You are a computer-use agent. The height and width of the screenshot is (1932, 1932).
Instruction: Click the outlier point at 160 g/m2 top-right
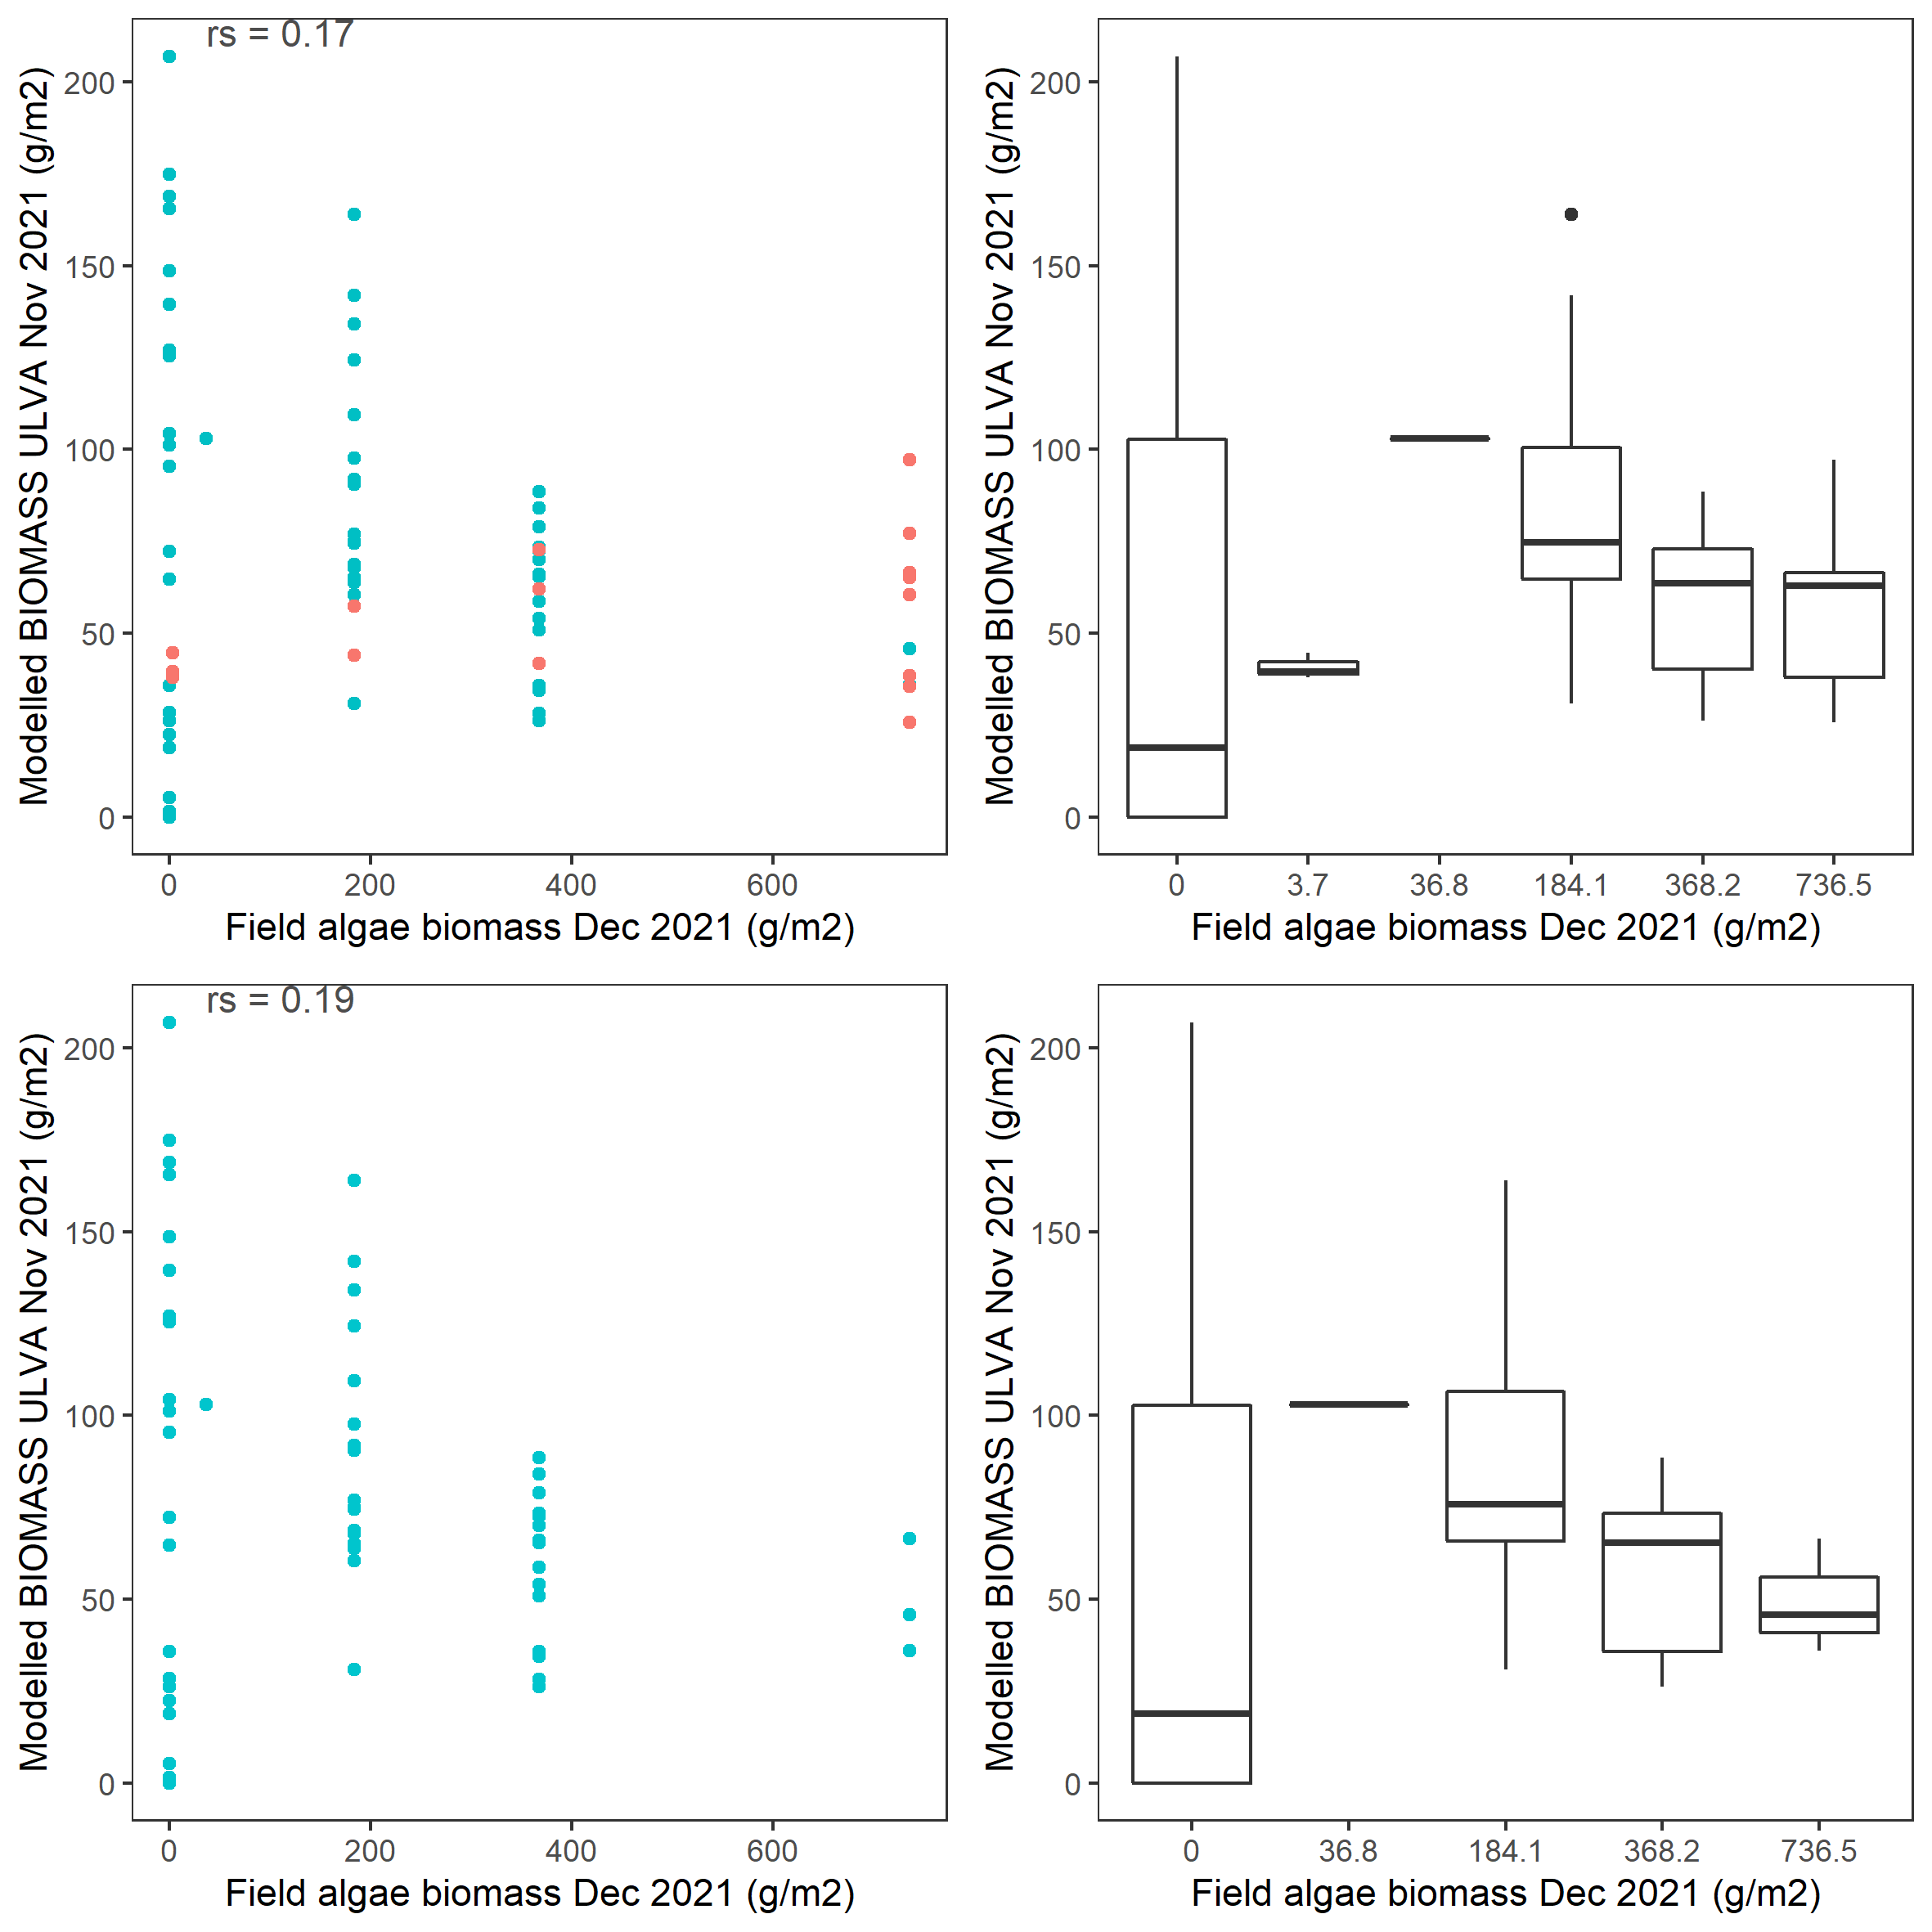coord(1571,214)
